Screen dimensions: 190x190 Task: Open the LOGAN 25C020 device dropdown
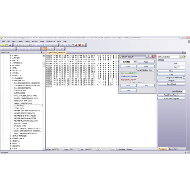(x=180, y=57)
